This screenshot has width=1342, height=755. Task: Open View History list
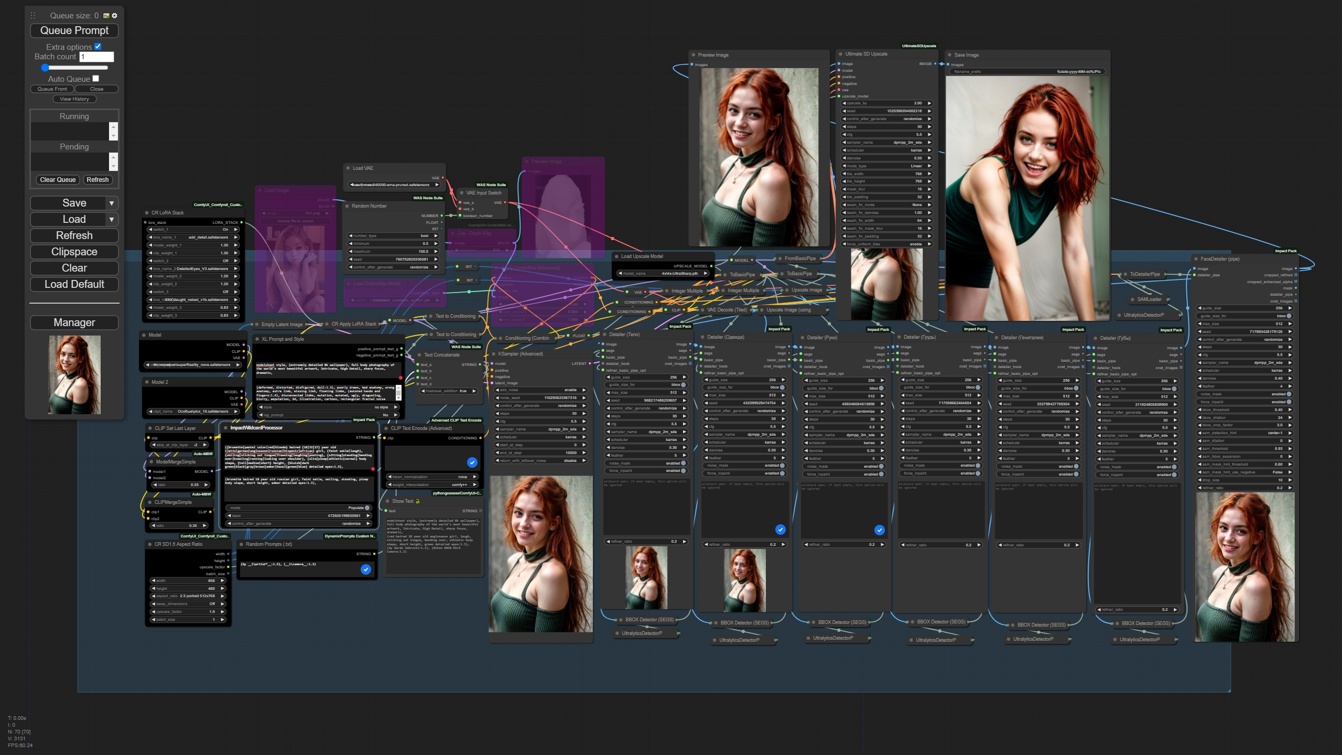click(x=74, y=99)
